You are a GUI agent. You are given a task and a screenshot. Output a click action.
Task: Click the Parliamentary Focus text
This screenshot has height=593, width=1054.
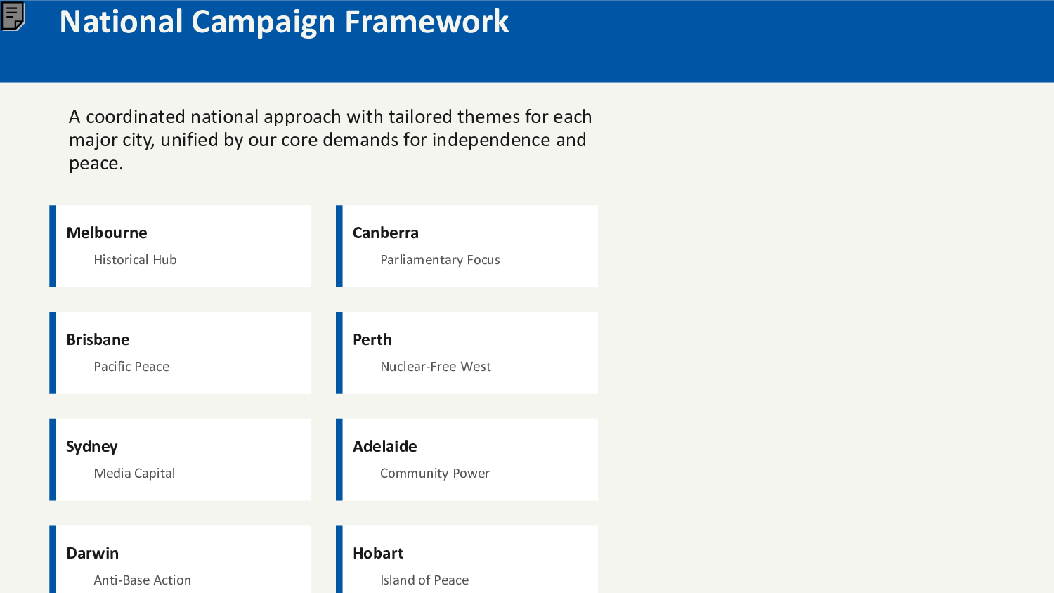tap(440, 260)
